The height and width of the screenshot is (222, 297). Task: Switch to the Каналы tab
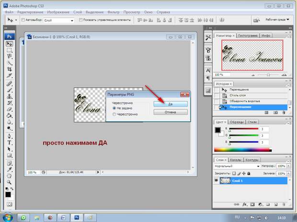(236, 160)
